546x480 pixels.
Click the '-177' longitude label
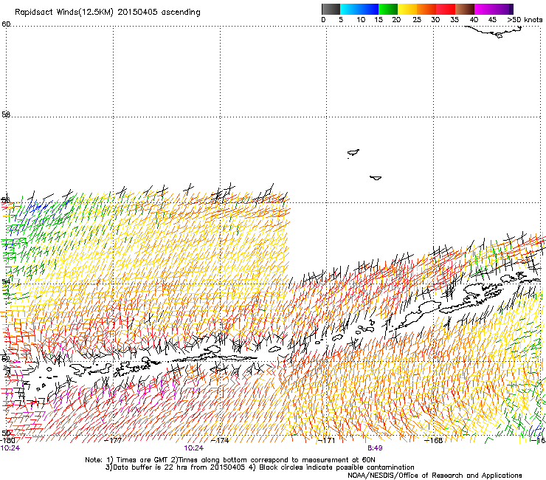(x=113, y=440)
